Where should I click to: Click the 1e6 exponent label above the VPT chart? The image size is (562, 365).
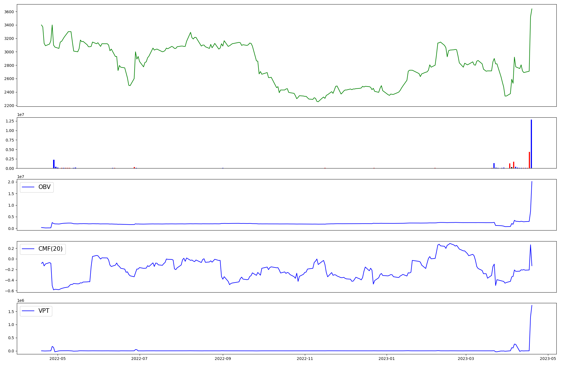[21, 301]
